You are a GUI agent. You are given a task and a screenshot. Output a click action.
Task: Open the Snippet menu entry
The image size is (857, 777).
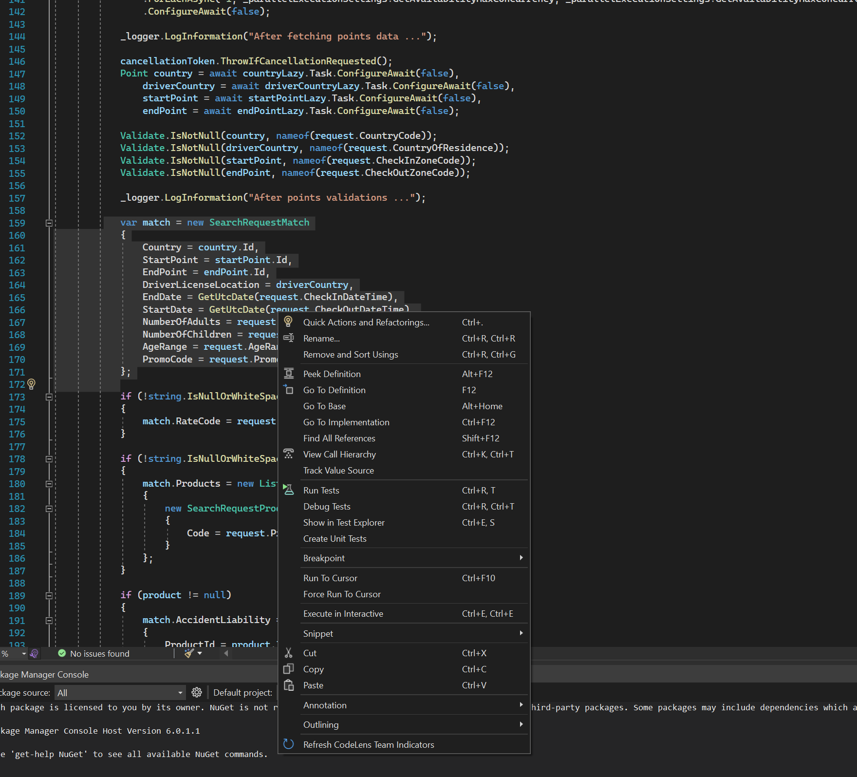(404, 633)
